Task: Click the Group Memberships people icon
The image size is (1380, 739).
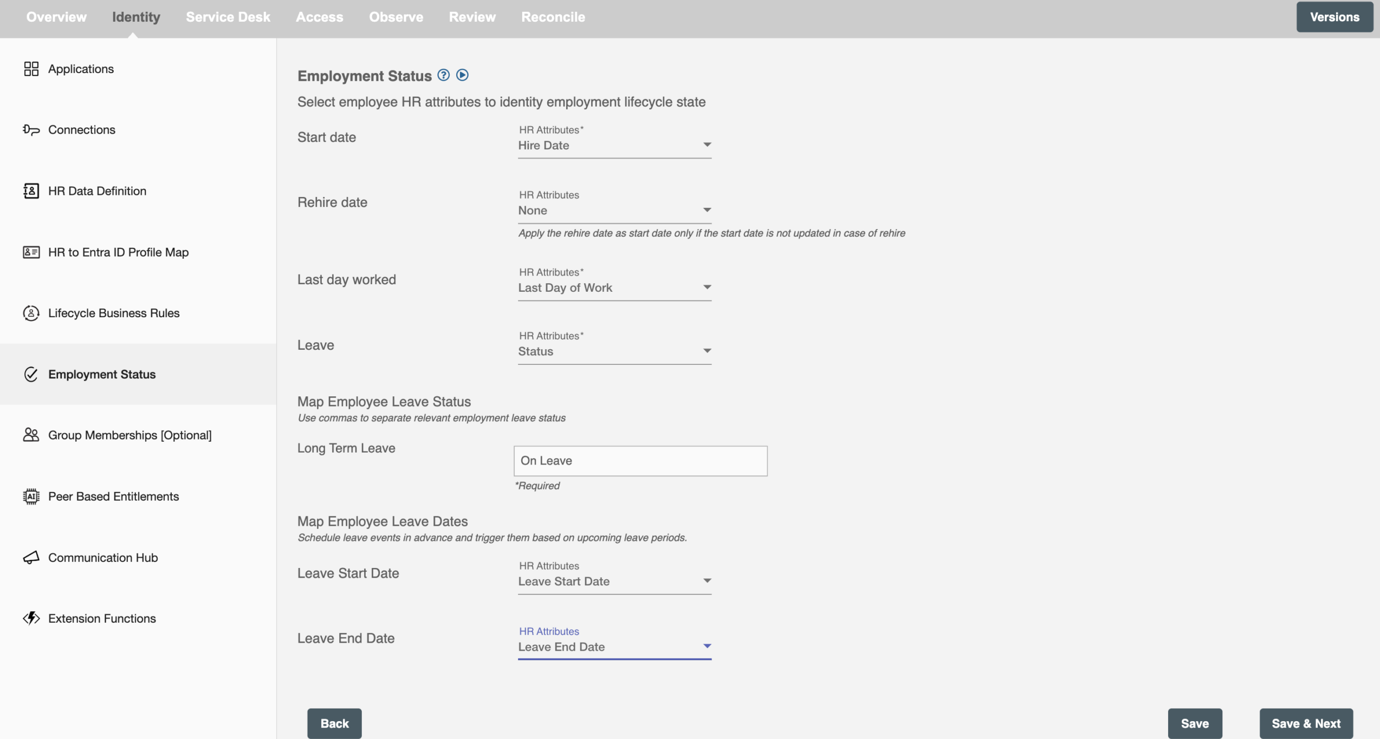Action: click(31, 435)
